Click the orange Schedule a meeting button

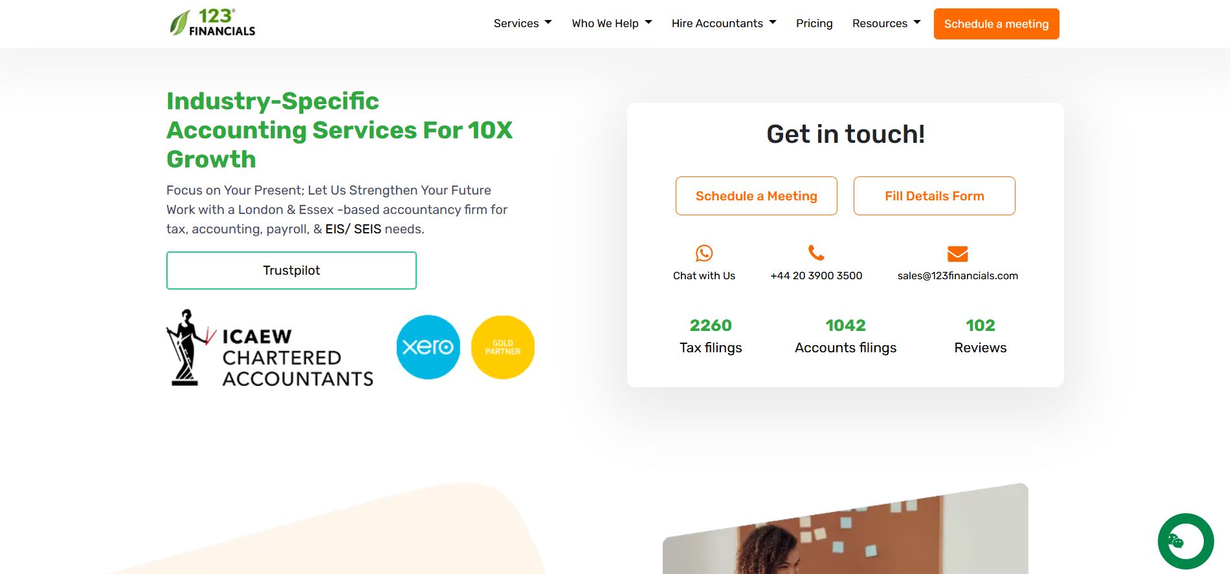coord(996,24)
